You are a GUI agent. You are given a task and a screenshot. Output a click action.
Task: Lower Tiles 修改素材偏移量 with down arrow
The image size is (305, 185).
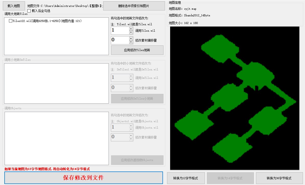(131, 42)
